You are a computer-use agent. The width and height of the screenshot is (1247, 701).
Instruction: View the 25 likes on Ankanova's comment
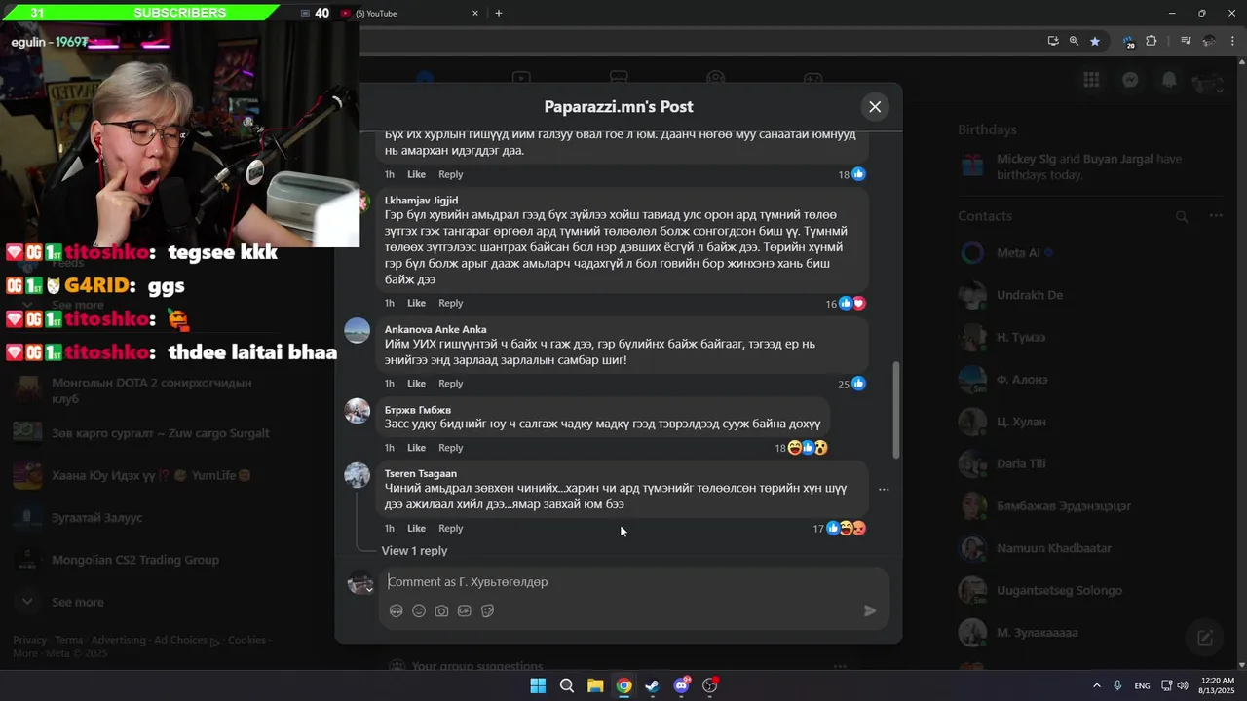pos(851,384)
